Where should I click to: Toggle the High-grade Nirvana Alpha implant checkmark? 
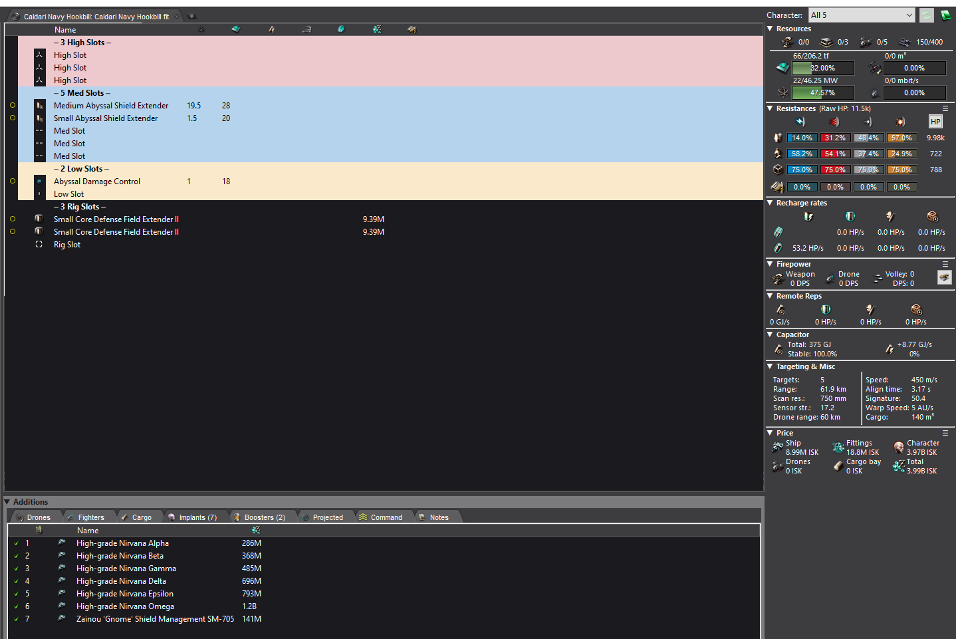click(x=17, y=543)
